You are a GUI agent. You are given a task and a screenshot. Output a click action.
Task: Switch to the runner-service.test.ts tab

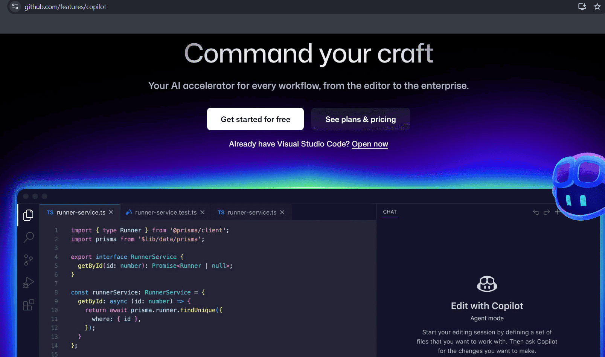pyautogui.click(x=165, y=212)
